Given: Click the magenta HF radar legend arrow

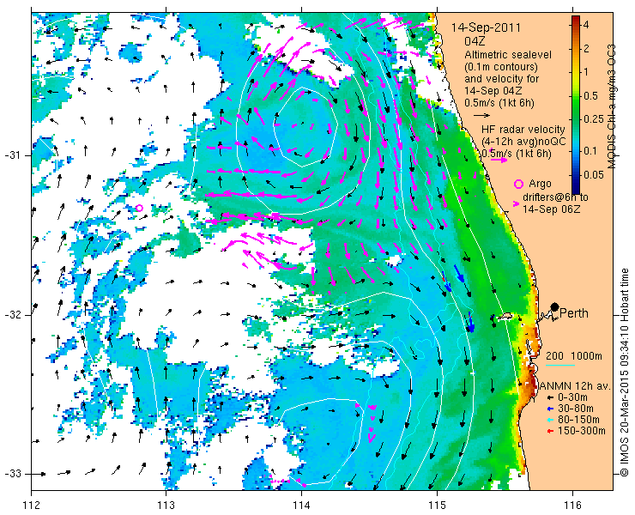Looking at the screenshot, I should click(x=499, y=160).
